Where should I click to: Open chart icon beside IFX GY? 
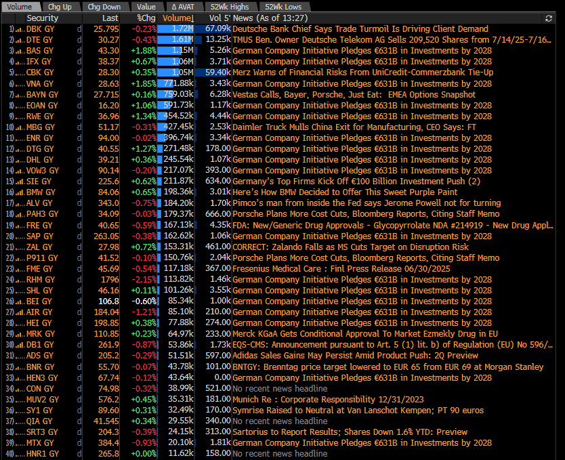pos(20,62)
